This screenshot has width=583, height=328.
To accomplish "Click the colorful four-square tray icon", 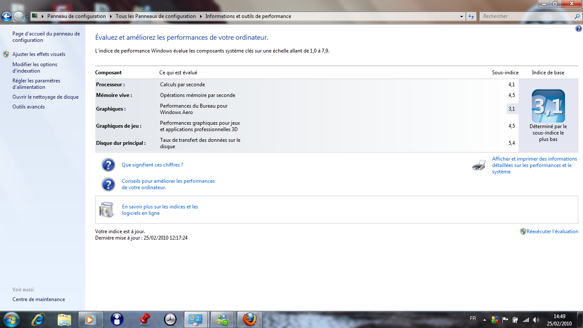I will 495,320.
